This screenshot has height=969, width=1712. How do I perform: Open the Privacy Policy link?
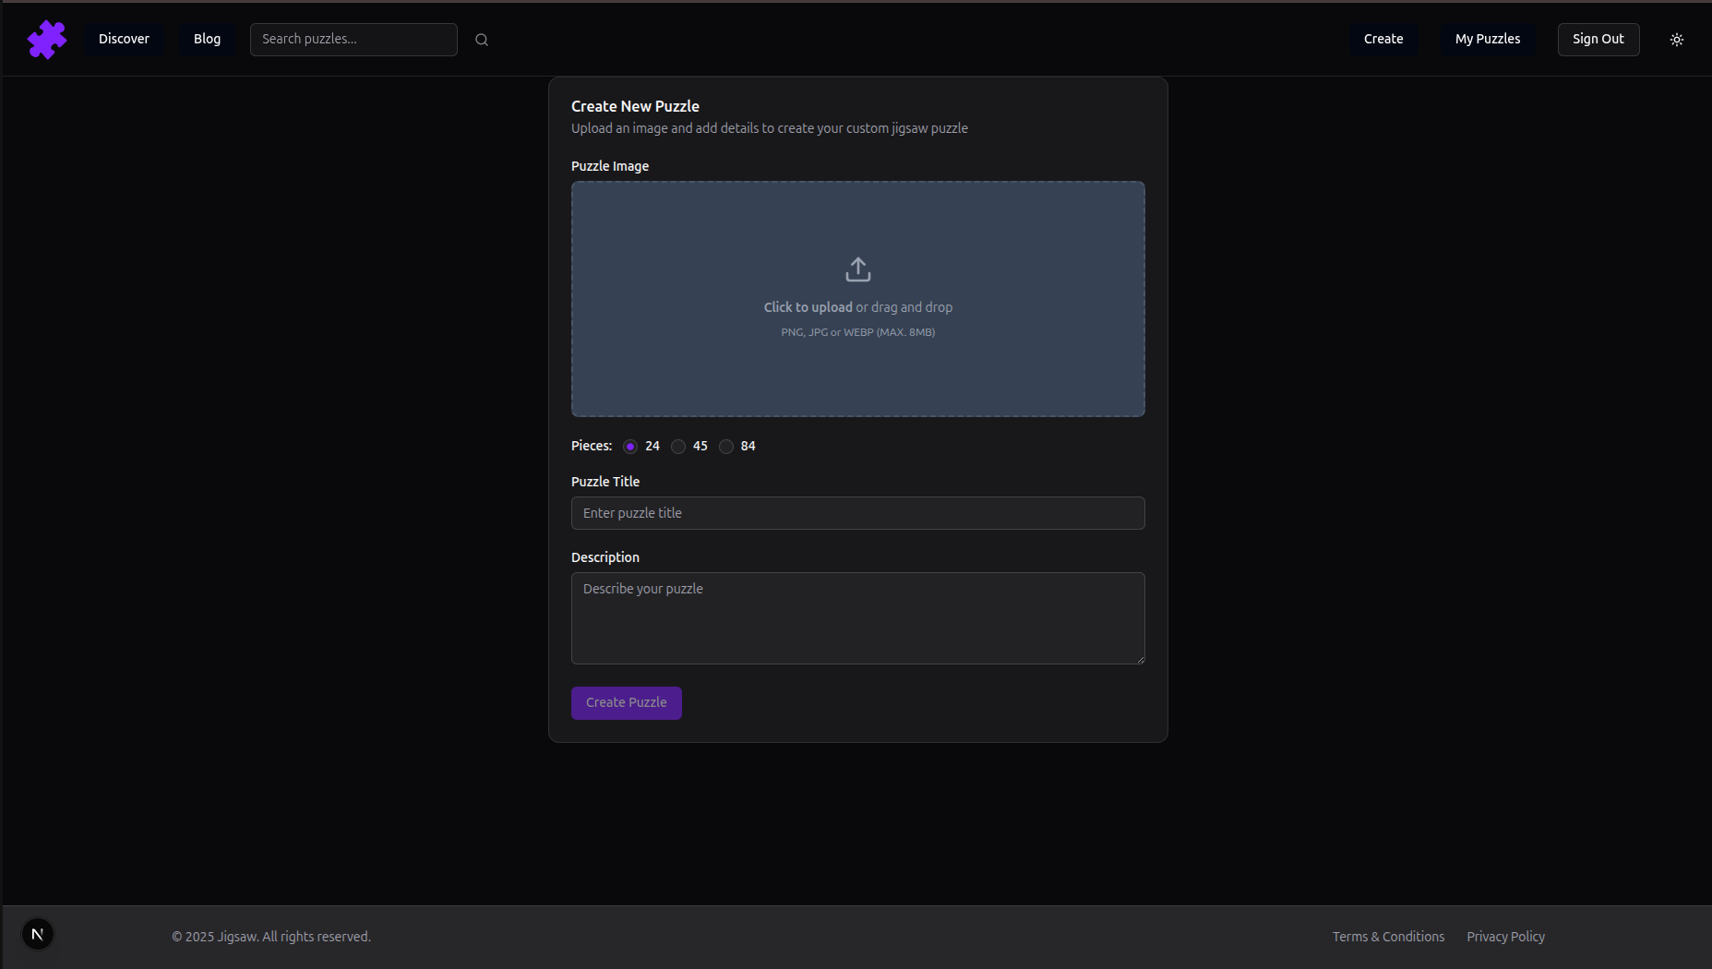(1505, 937)
